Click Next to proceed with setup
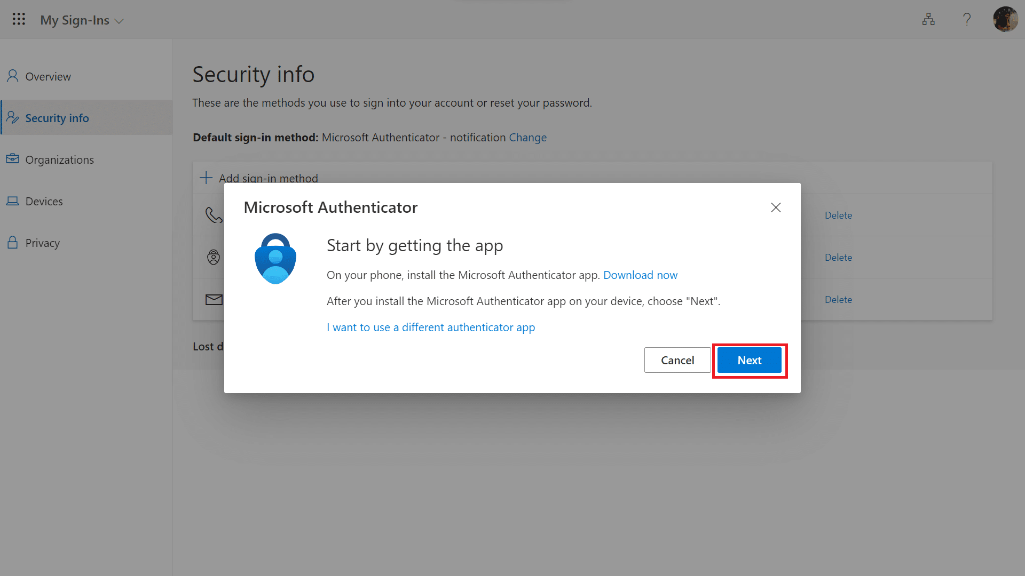The image size is (1025, 576). 750,360
